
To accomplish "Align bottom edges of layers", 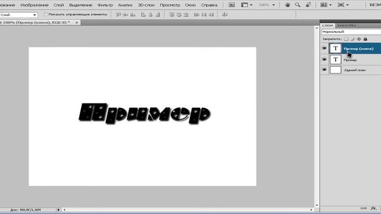I will 133,15.
